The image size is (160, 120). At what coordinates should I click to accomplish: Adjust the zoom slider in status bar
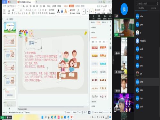click(103, 112)
